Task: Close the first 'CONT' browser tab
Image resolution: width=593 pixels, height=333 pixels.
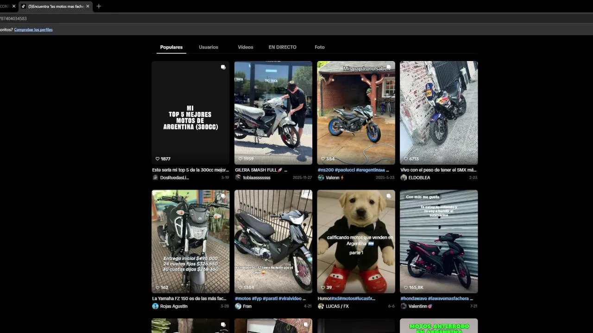Action: pos(14,6)
